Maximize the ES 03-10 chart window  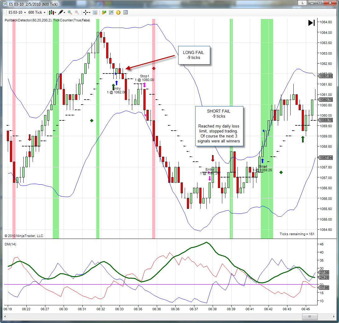320,3
